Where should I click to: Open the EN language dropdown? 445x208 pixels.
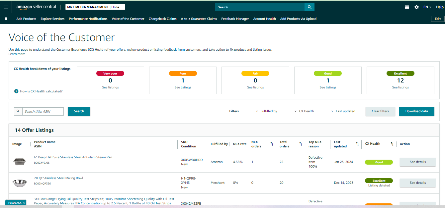pyautogui.click(x=427, y=7)
